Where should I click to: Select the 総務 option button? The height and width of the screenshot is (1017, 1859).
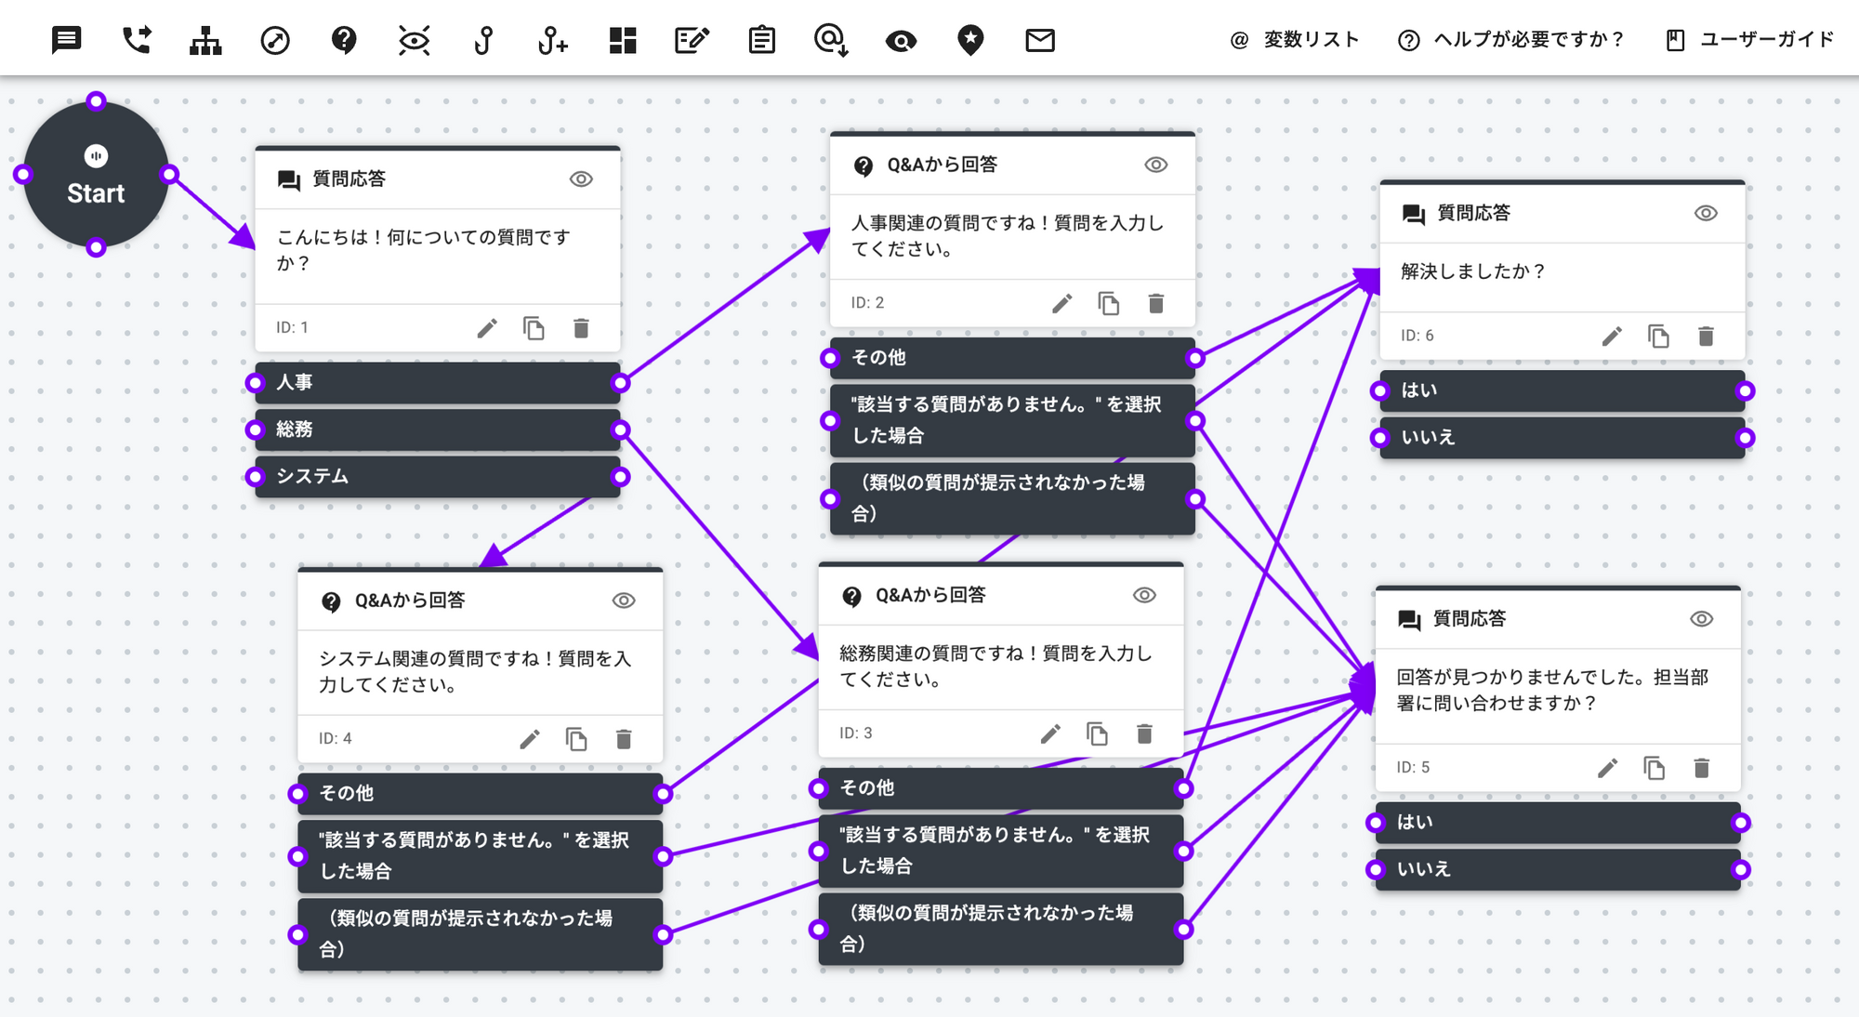click(437, 429)
